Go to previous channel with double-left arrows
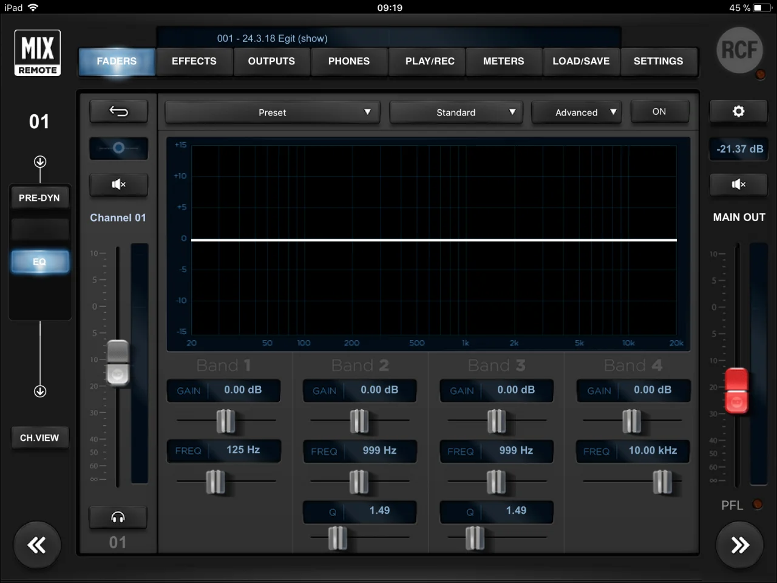 [x=37, y=545]
